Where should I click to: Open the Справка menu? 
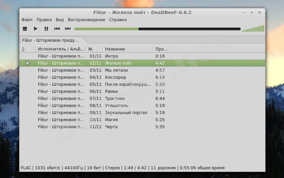coord(118,20)
